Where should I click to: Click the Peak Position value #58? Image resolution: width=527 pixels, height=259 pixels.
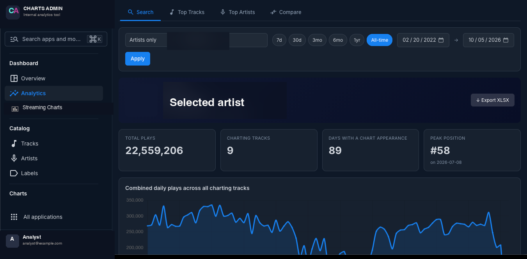[x=440, y=151]
